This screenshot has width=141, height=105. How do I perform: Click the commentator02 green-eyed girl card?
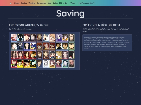click(x=39, y=46)
